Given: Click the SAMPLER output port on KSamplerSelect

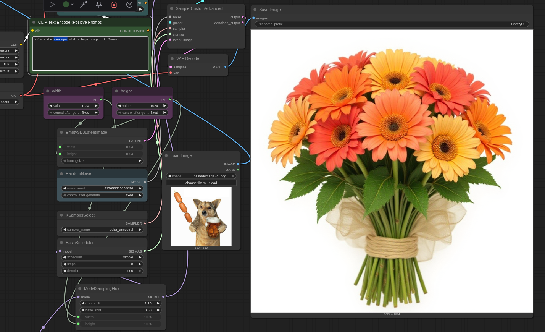Looking at the screenshot, I should [145, 223].
